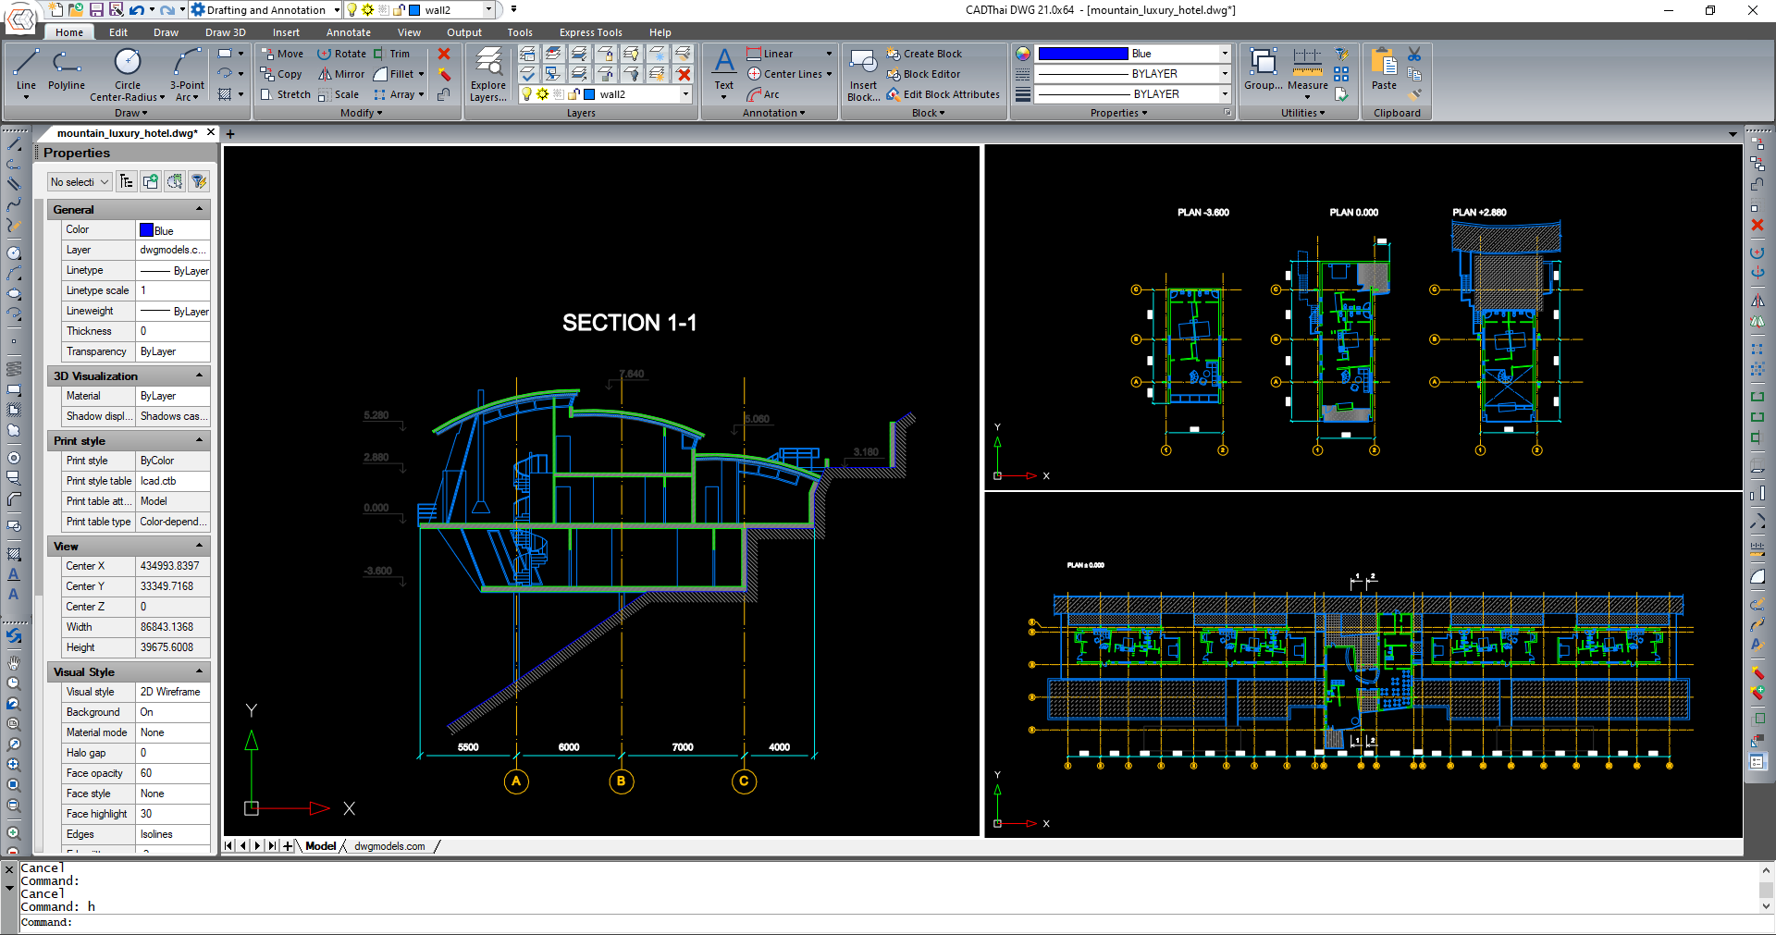The height and width of the screenshot is (935, 1776).
Task: Click the Save icon in quick access toolbar
Action: point(96,10)
